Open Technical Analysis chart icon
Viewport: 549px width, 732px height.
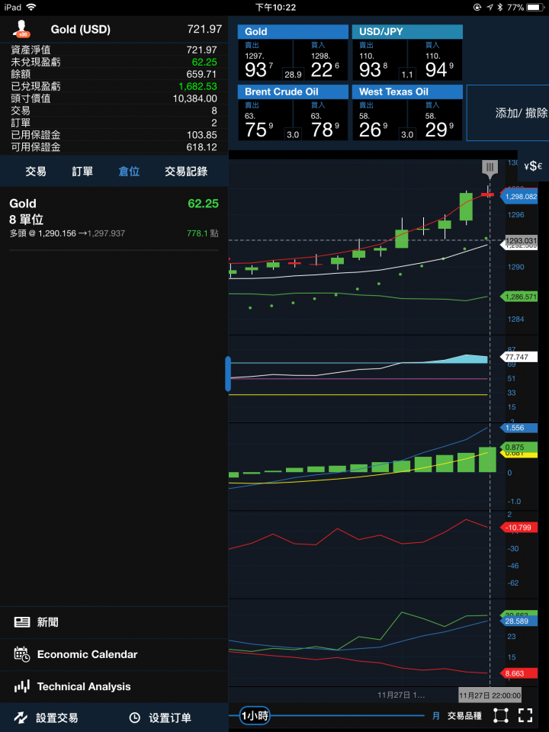click(x=22, y=686)
